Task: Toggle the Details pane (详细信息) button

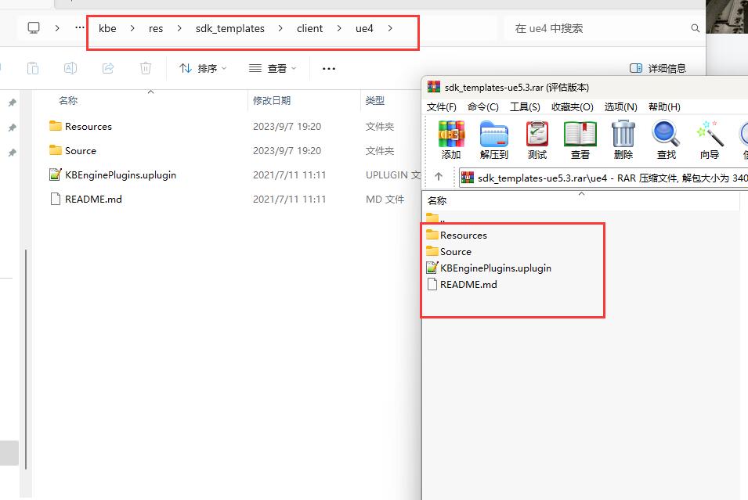Action: [x=657, y=68]
